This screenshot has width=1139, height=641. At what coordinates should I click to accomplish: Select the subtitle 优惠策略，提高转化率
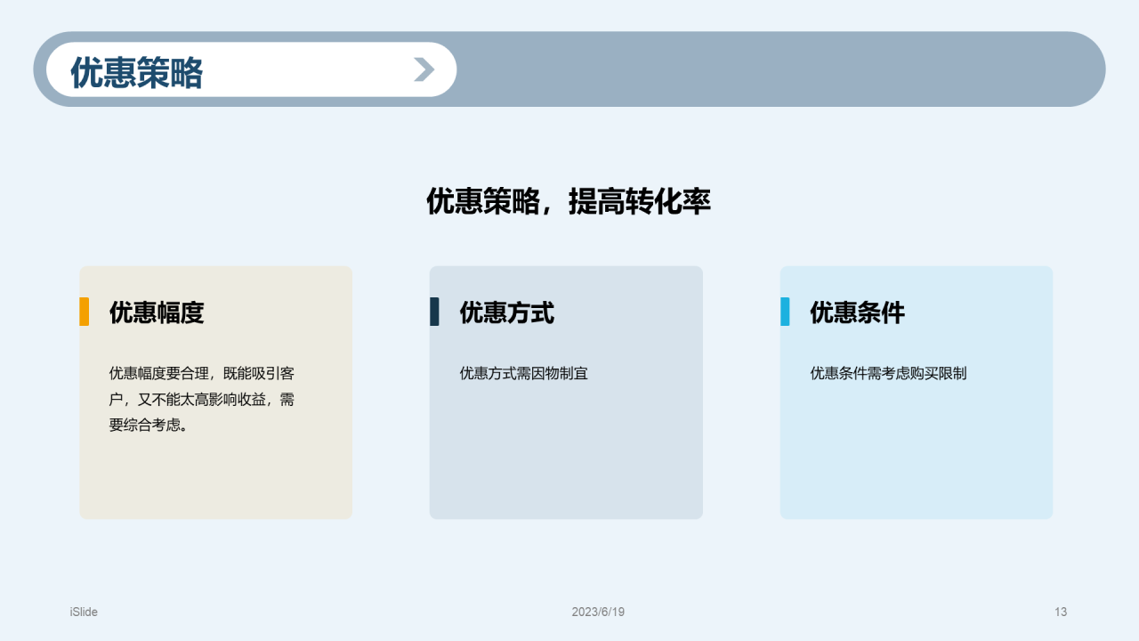tap(569, 201)
